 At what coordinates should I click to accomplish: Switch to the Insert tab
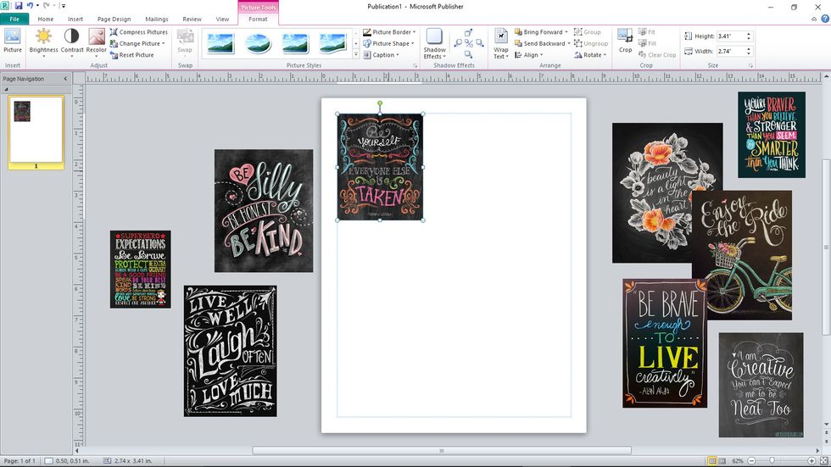coord(75,19)
